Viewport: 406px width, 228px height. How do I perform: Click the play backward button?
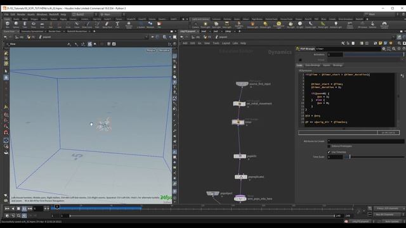[x=13, y=208]
